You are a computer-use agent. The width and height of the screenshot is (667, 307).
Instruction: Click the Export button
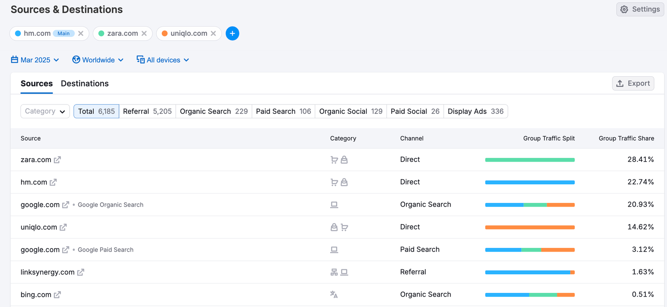click(633, 83)
